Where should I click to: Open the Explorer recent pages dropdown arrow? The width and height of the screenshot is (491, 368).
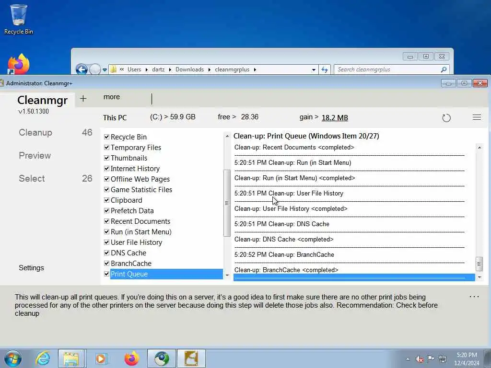(105, 70)
